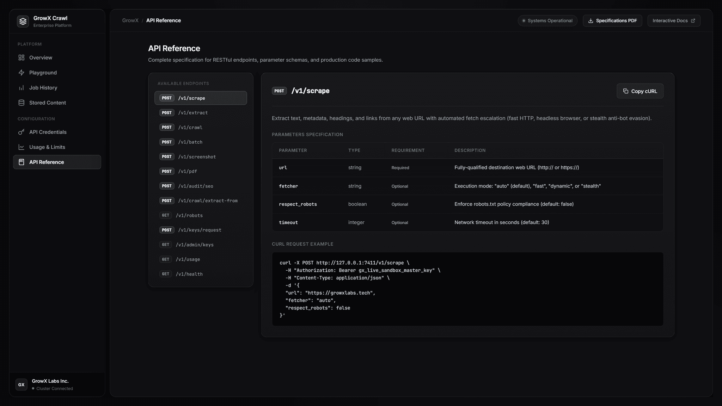Image resolution: width=722 pixels, height=406 pixels.
Task: Click the Usage & Limits line chart icon
Action: [x=22, y=147]
